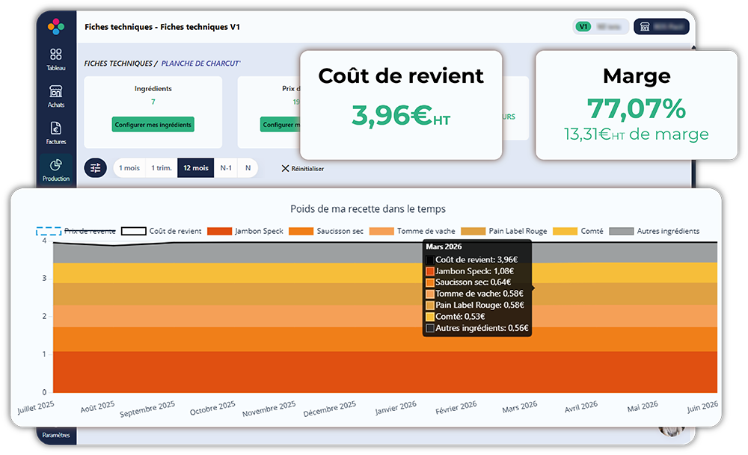Click the Comté yellow legend swatch
This screenshot has height=455, width=748.
(565, 231)
